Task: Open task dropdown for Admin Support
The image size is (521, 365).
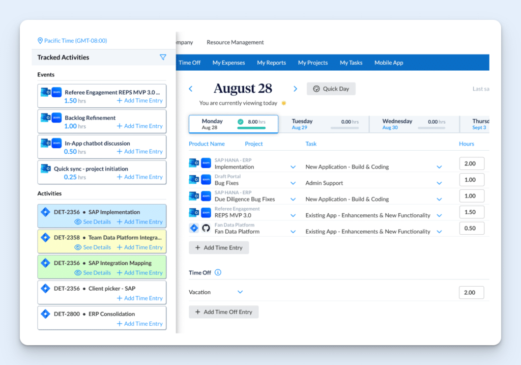Action: (x=439, y=183)
